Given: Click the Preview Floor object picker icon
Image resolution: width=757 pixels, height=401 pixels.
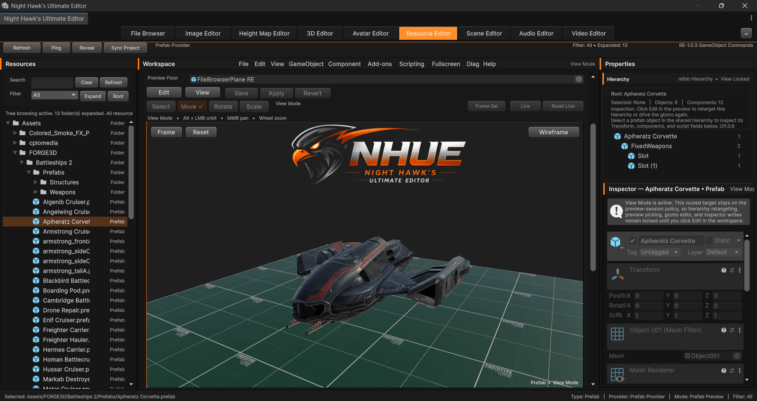Looking at the screenshot, I should (579, 79).
